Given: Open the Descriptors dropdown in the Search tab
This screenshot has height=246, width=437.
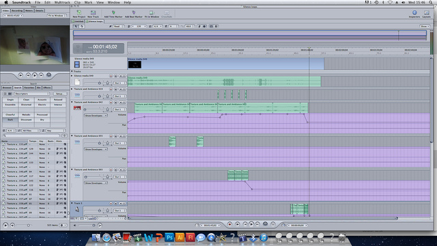Looking at the screenshot, I should [32, 94].
